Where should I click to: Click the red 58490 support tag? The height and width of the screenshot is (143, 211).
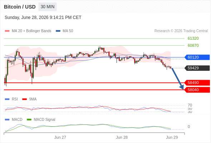197,83
